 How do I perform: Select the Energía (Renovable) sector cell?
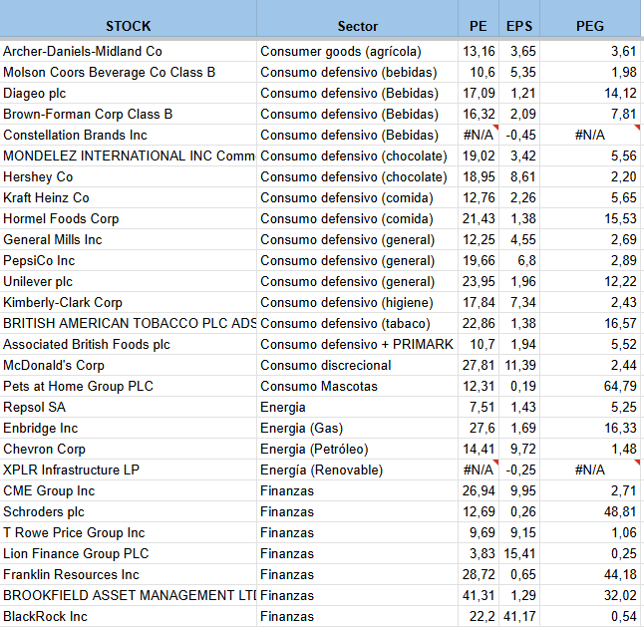357,470
